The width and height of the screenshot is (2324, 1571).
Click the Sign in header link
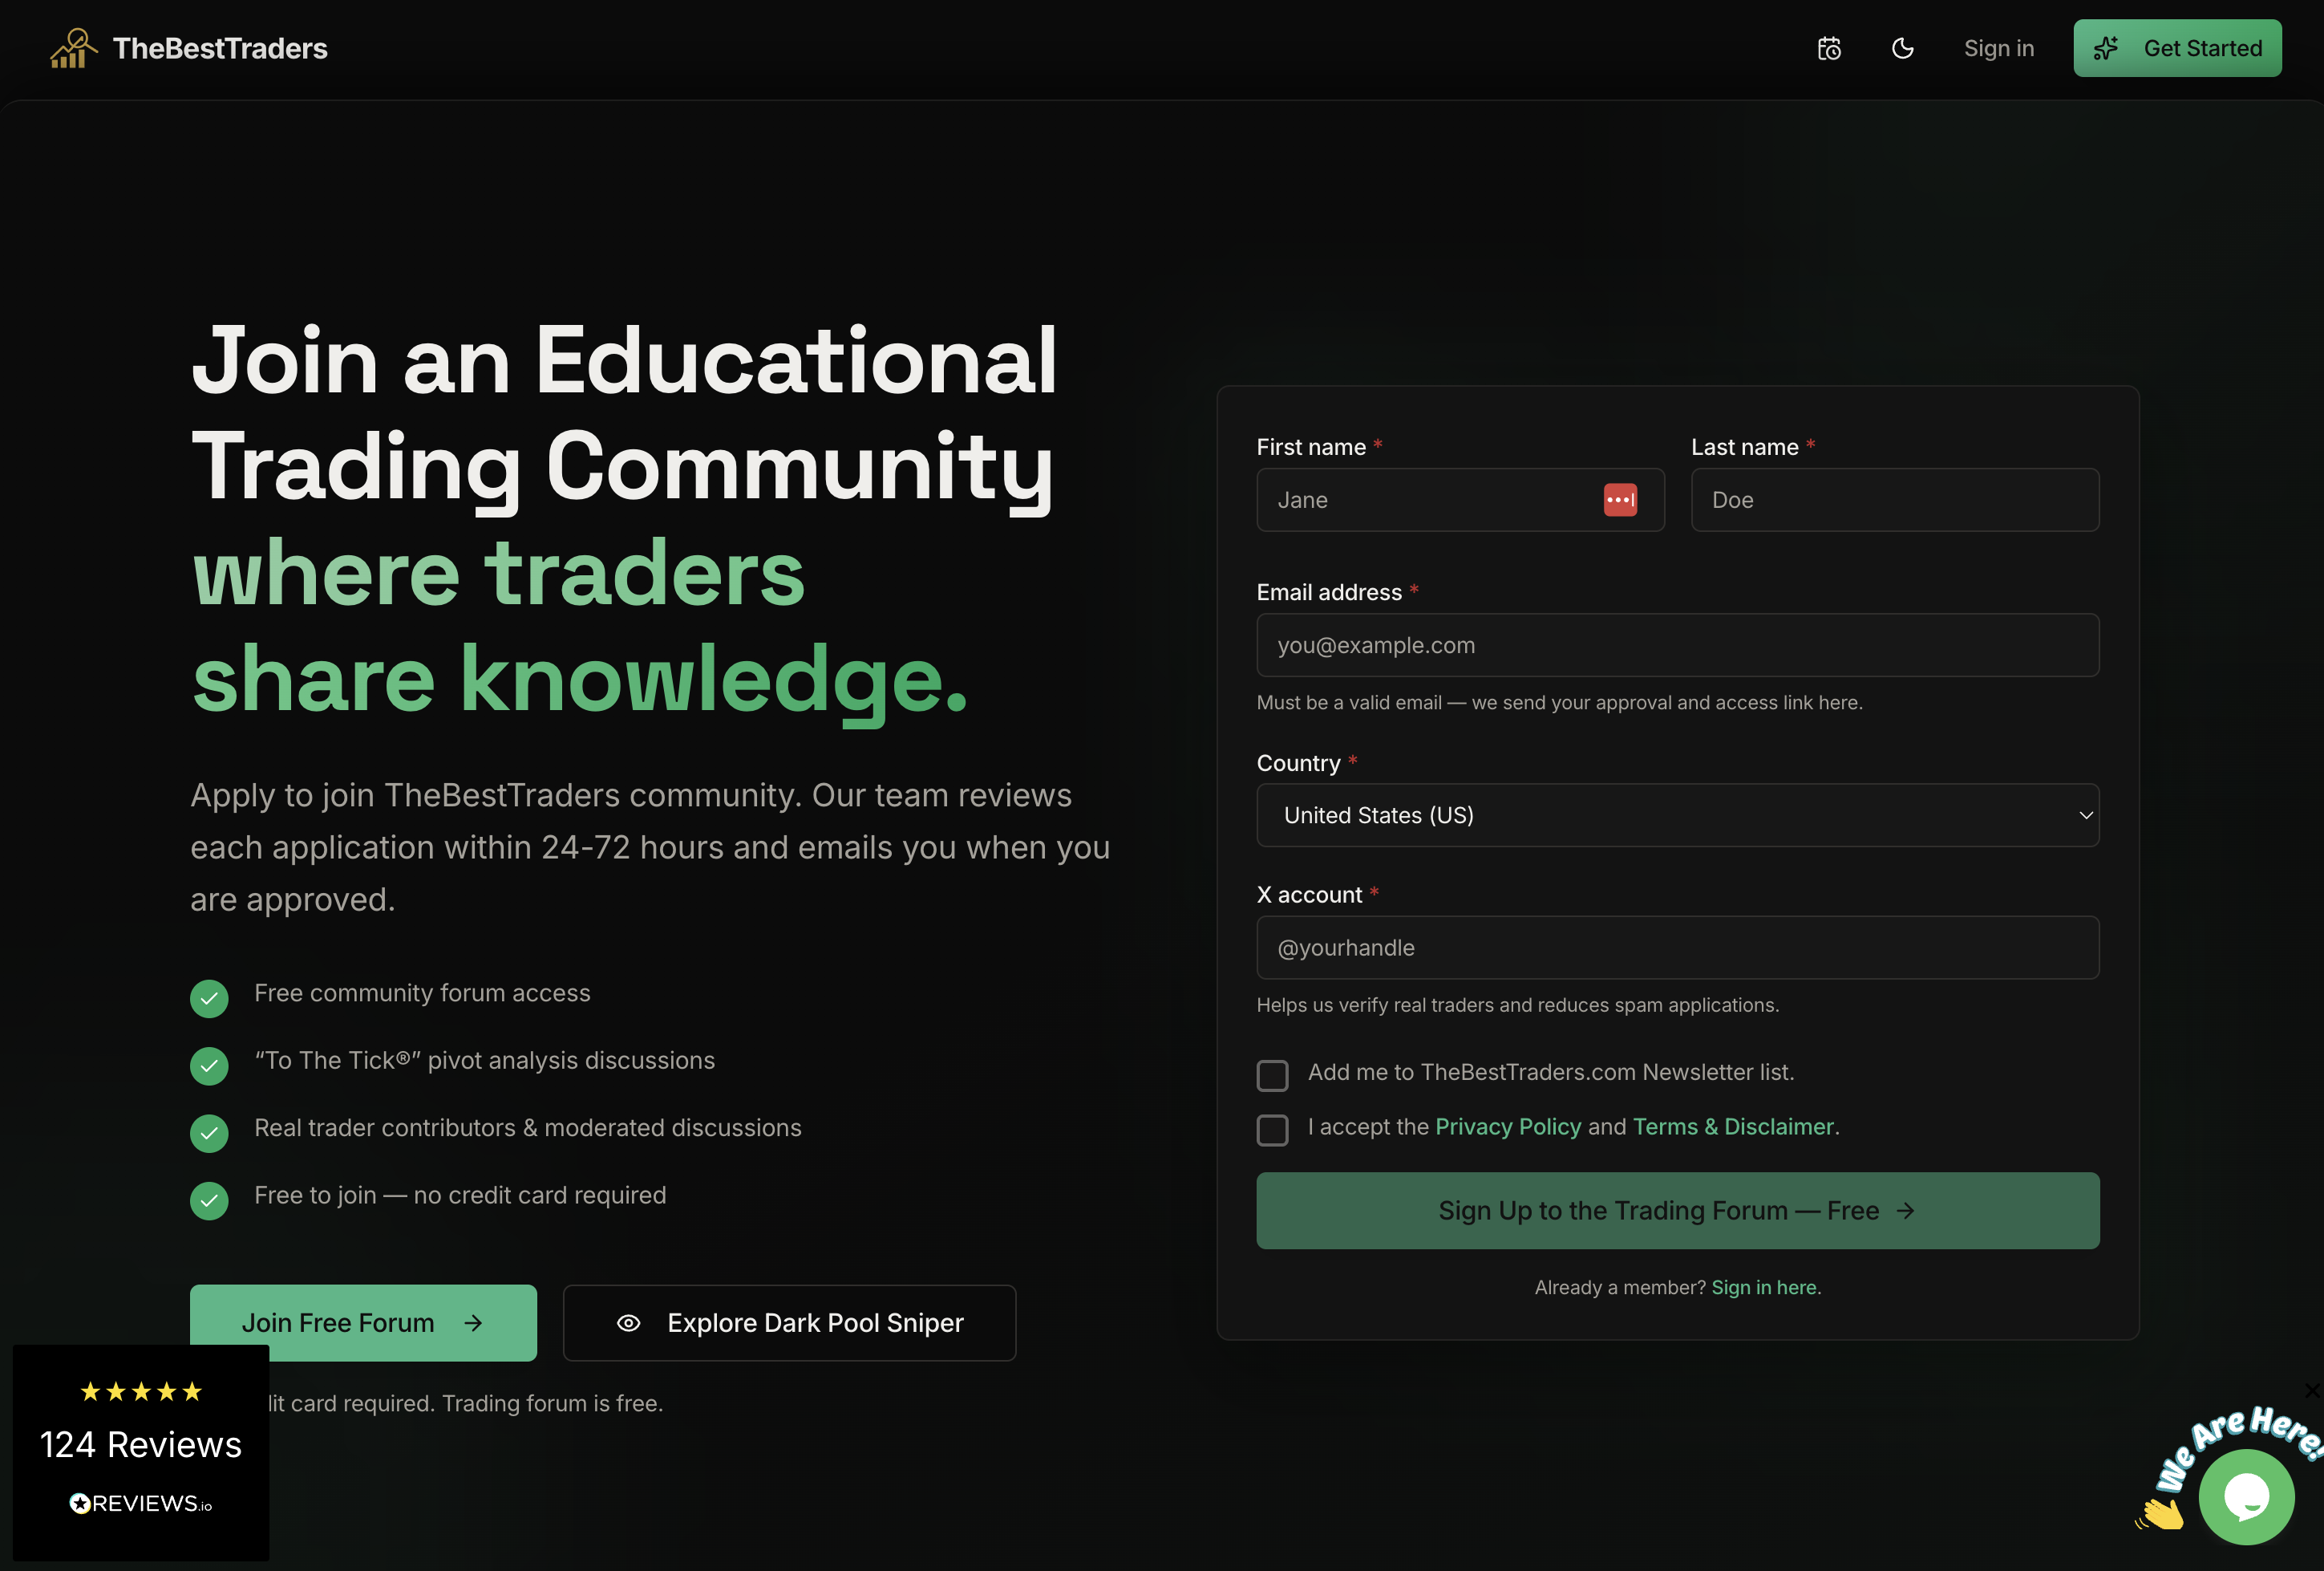pyautogui.click(x=1998, y=48)
